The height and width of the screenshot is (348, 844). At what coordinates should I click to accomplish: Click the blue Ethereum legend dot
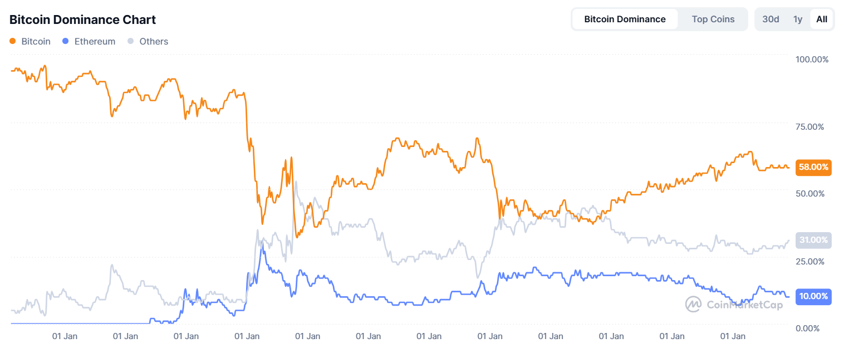pyautogui.click(x=66, y=41)
